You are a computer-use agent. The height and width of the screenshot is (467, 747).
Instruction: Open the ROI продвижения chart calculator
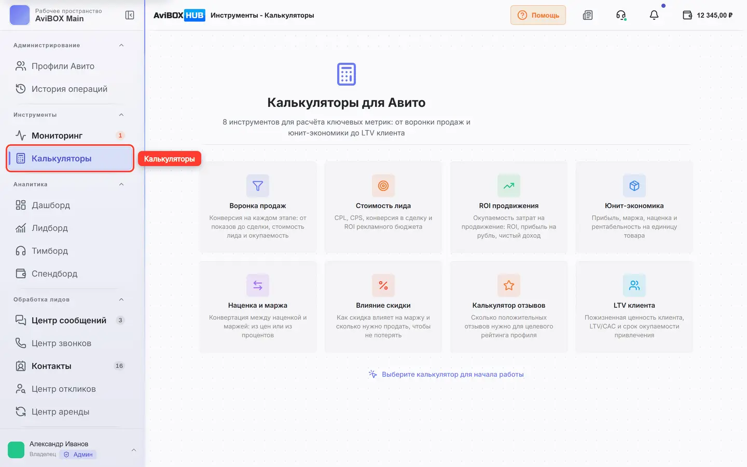(x=509, y=207)
